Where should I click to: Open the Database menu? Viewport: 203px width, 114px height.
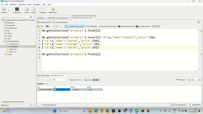[x=13, y=4]
